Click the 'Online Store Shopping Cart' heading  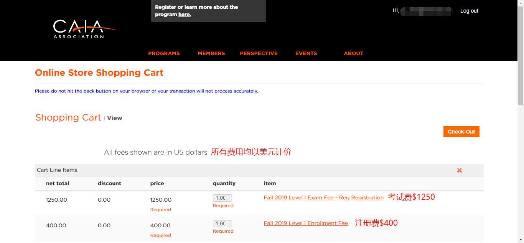coord(99,73)
